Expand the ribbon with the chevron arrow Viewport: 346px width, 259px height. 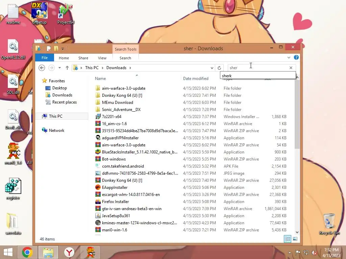289,58
